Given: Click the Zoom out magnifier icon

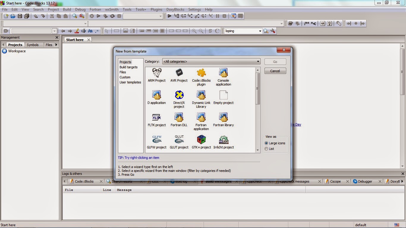Looking at the screenshot, I should pyautogui.click(x=201, y=31).
